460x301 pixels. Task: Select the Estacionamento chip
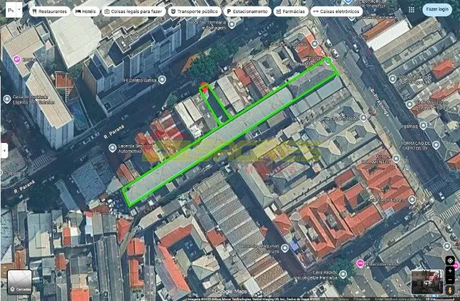tap(247, 12)
